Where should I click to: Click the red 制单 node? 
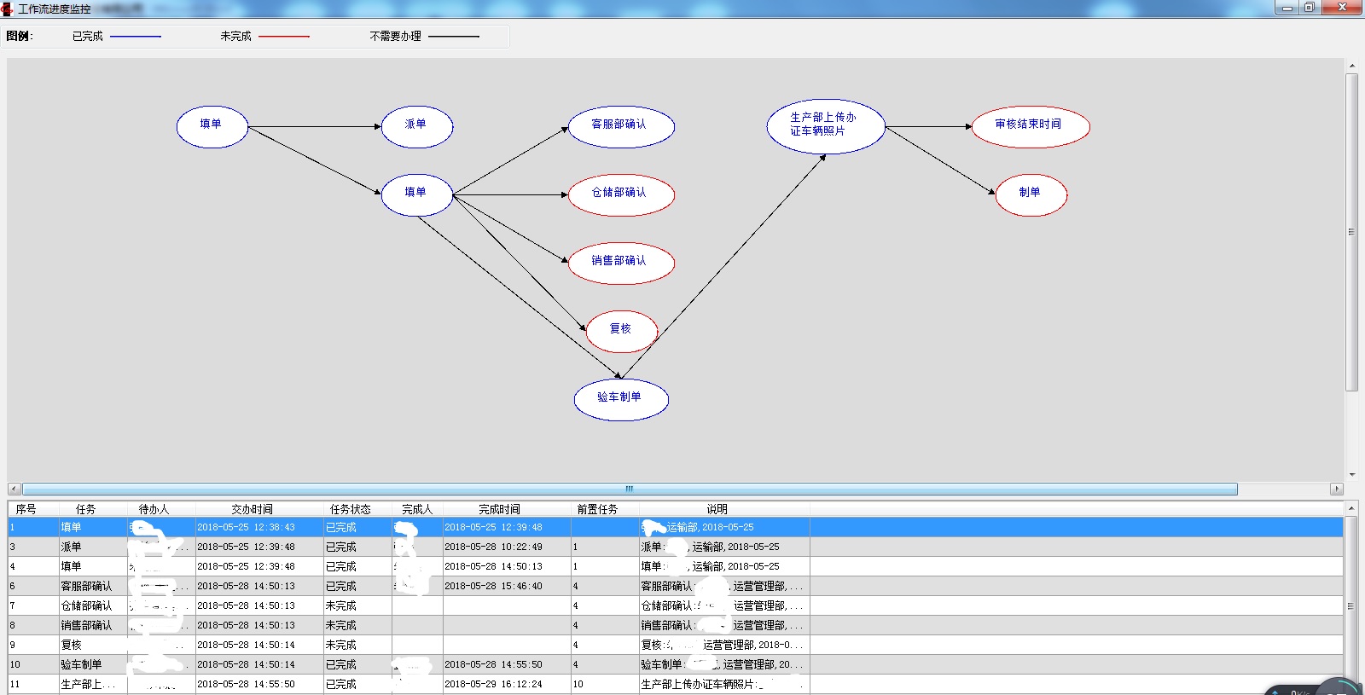(1031, 195)
